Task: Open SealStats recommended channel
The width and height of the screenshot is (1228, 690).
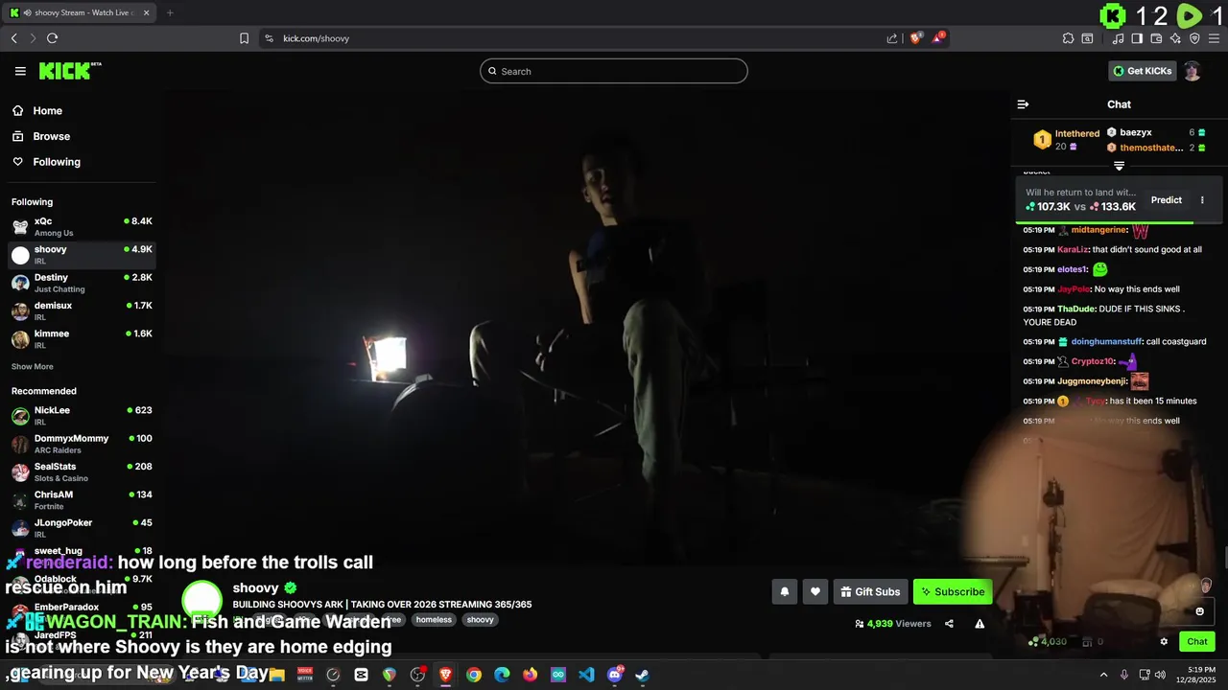Action: [x=82, y=471]
